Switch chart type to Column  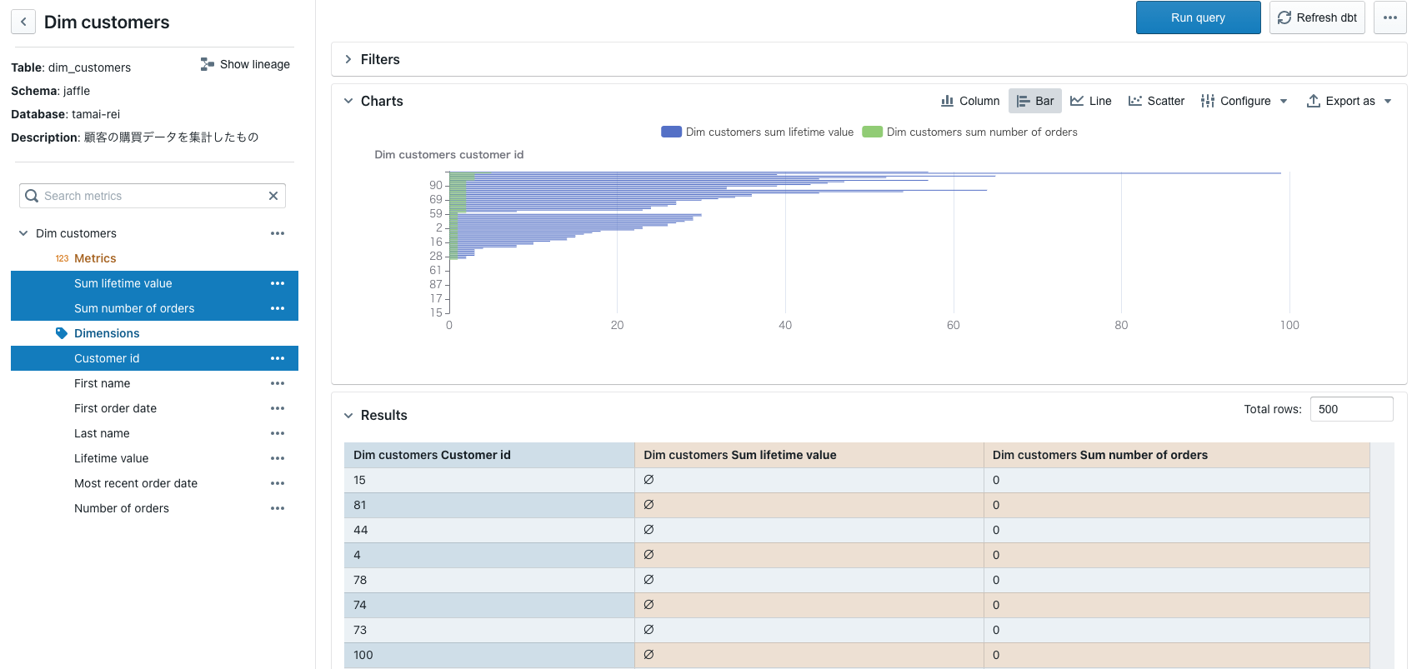(x=970, y=101)
